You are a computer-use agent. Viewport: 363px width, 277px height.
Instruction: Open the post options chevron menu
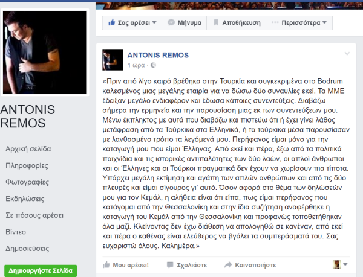tap(347, 54)
